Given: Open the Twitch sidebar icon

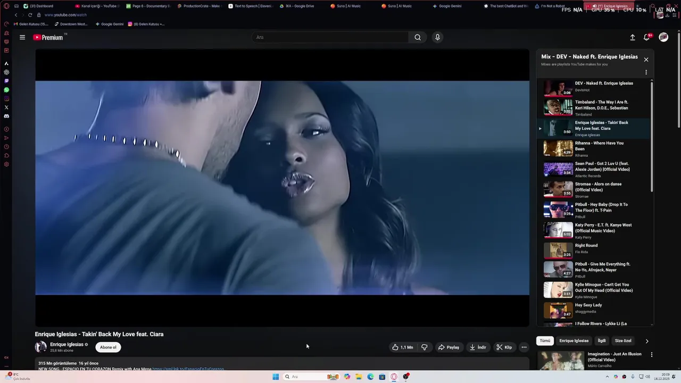Looking at the screenshot, I should pos(6,81).
